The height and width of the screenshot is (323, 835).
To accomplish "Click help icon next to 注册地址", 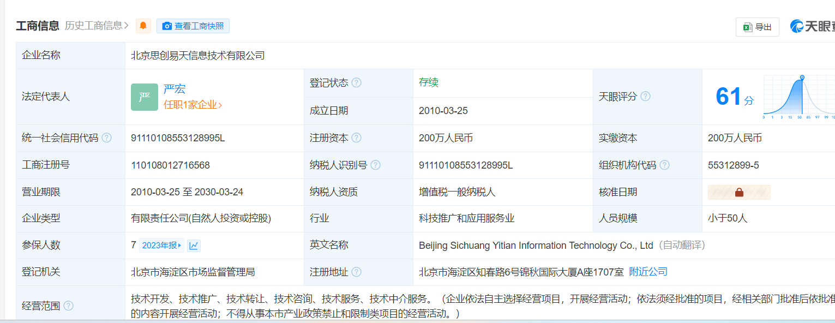I will pyautogui.click(x=356, y=272).
